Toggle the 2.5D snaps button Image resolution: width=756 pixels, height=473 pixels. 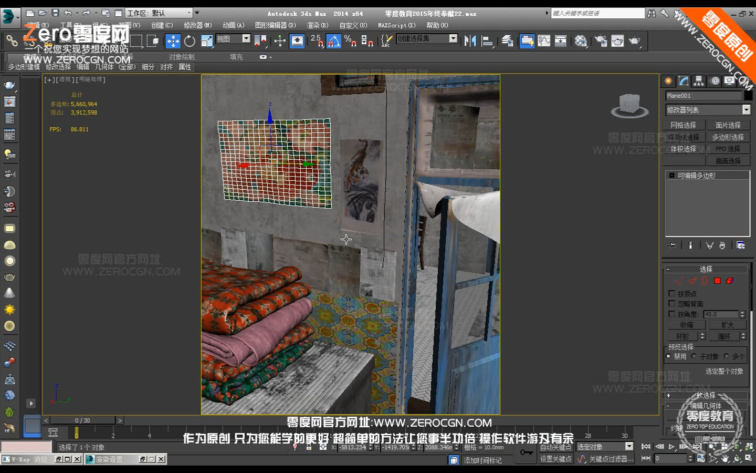click(317, 41)
